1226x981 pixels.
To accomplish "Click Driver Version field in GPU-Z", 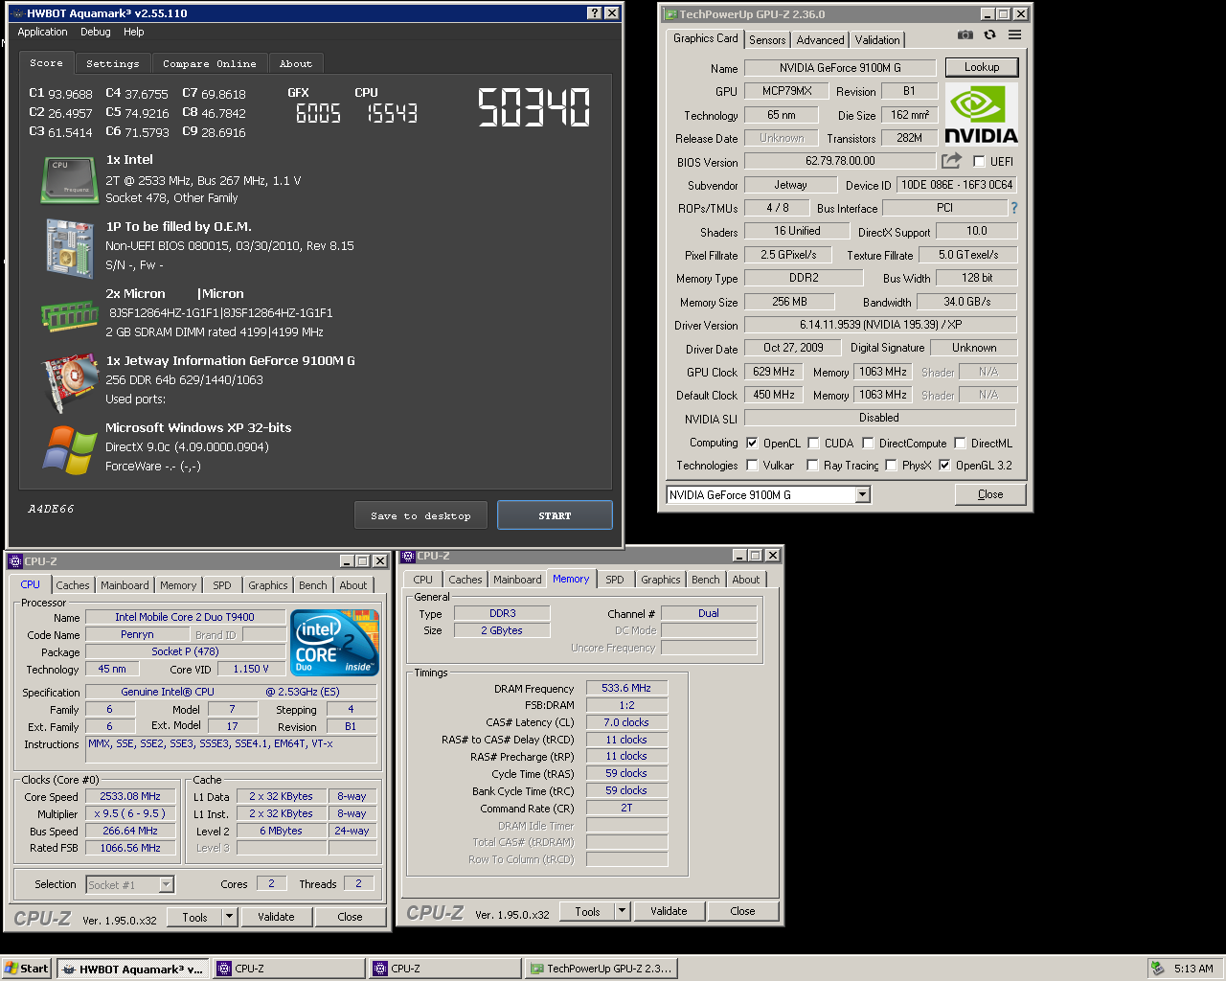I will (880, 325).
